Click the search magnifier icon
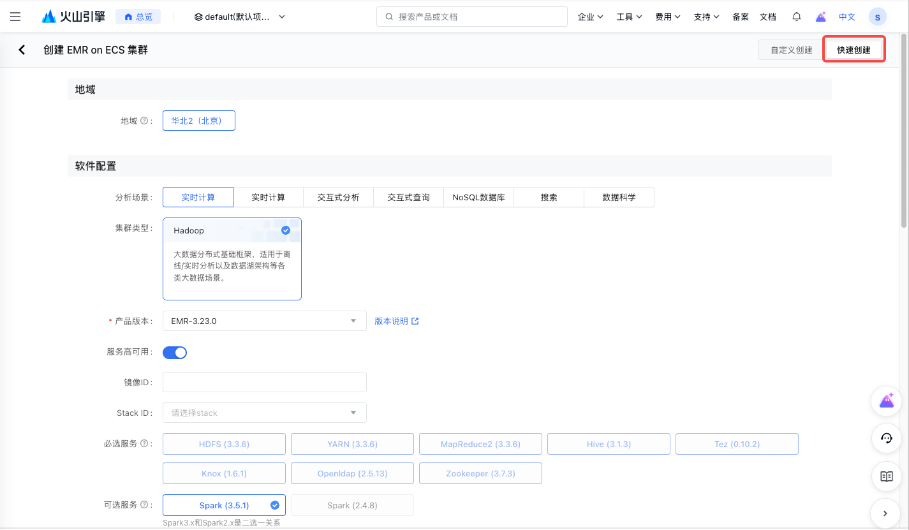This screenshot has width=909, height=530. pyautogui.click(x=388, y=17)
